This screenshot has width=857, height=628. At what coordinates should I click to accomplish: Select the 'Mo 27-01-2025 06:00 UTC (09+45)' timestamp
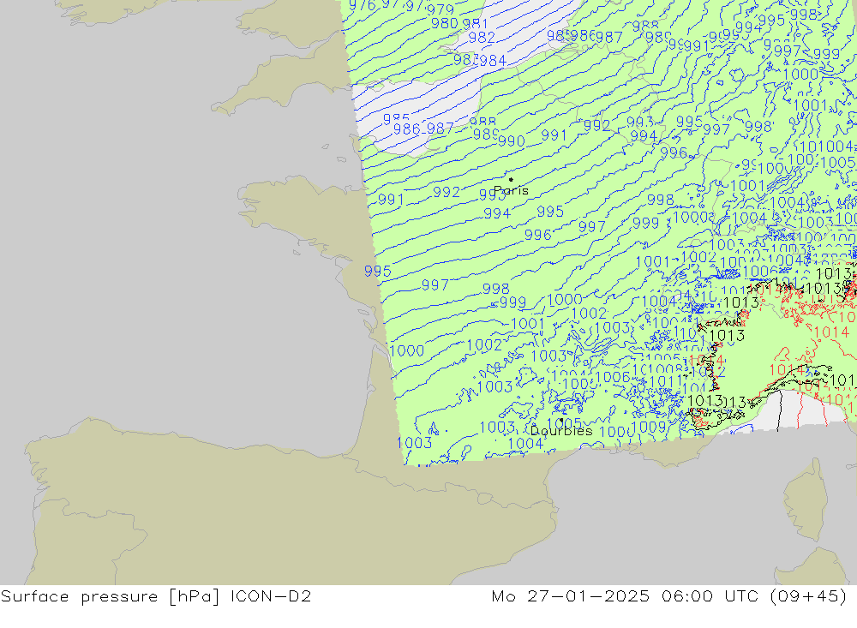(x=669, y=596)
